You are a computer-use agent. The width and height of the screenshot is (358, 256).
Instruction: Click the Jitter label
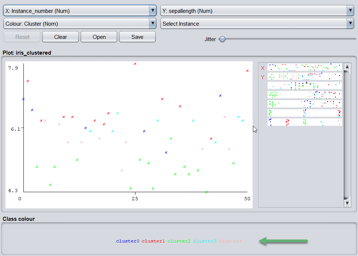pos(210,39)
